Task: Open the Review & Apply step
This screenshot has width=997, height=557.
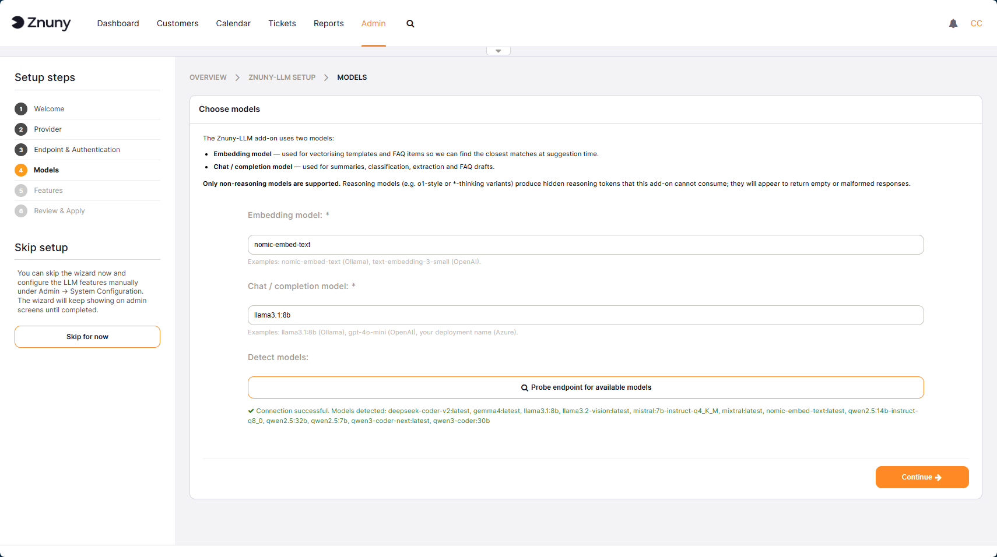Action: click(59, 211)
